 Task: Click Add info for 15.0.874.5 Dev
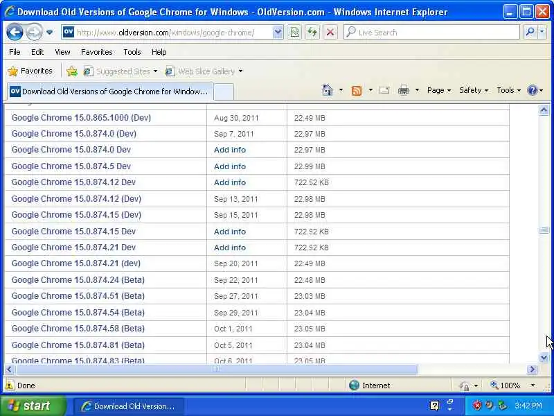[230, 166]
